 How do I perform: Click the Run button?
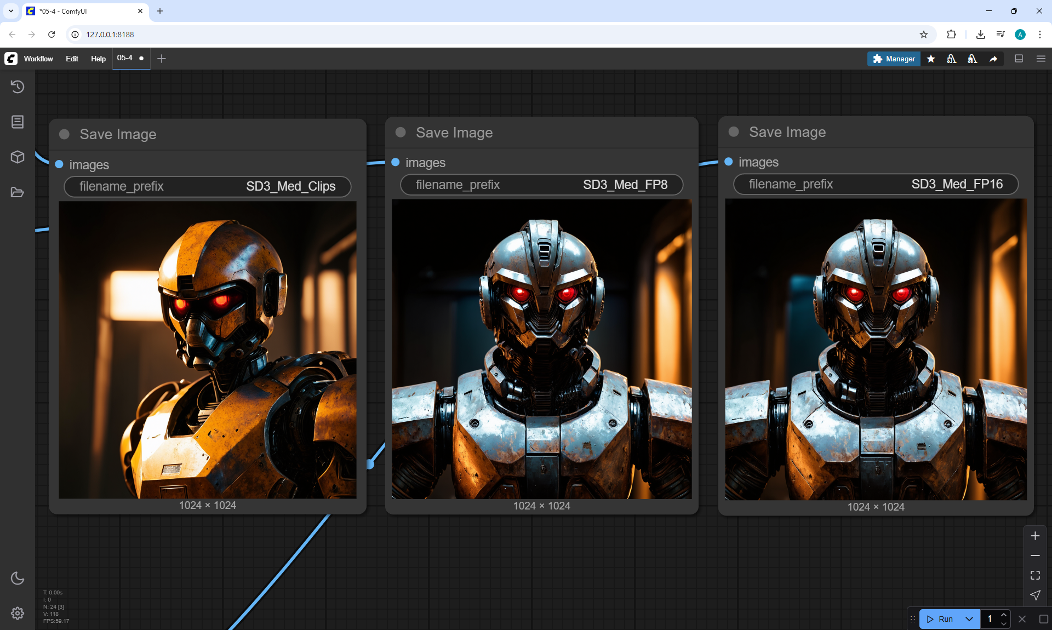(940, 619)
